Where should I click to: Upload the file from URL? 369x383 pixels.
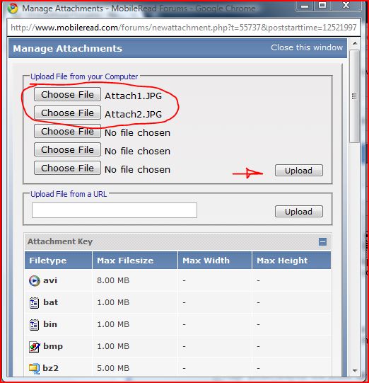click(299, 211)
